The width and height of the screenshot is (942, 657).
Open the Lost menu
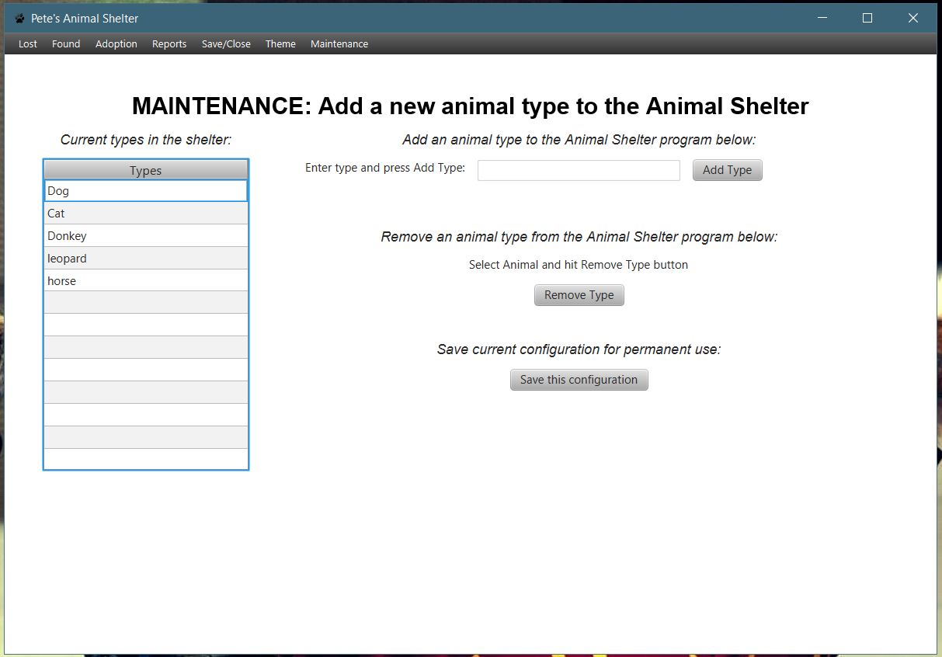tap(27, 43)
